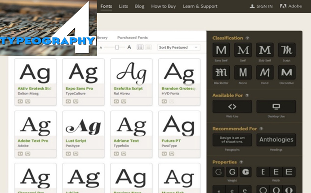Switch to Purchased Fonts tab
311x193 pixels.
[132, 38]
